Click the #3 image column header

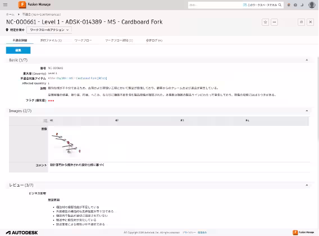[182, 120]
